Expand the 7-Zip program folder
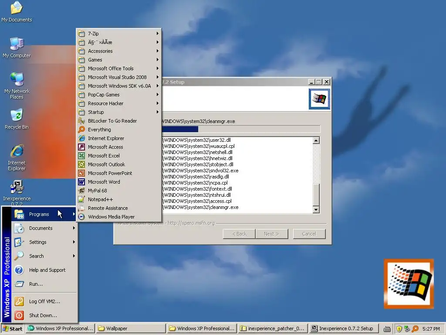 [119, 34]
